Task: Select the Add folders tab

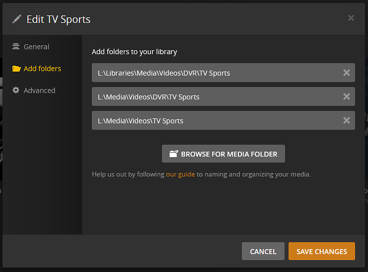Action: click(37, 68)
